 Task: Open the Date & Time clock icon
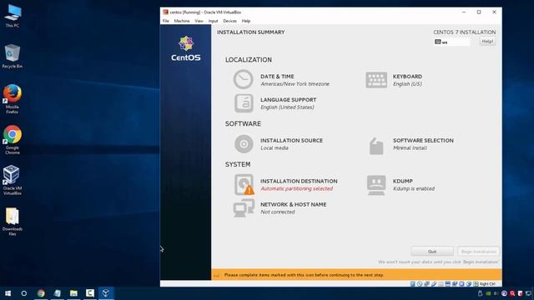[243, 79]
